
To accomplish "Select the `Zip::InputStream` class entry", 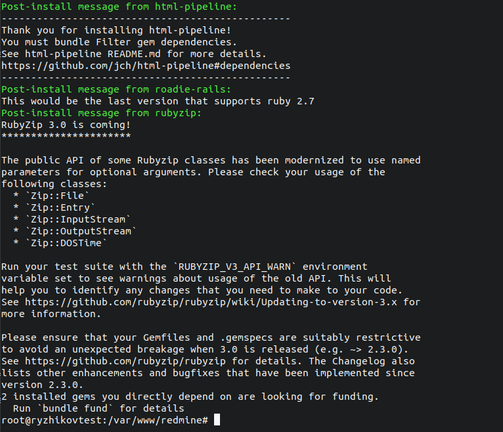I will click(78, 219).
